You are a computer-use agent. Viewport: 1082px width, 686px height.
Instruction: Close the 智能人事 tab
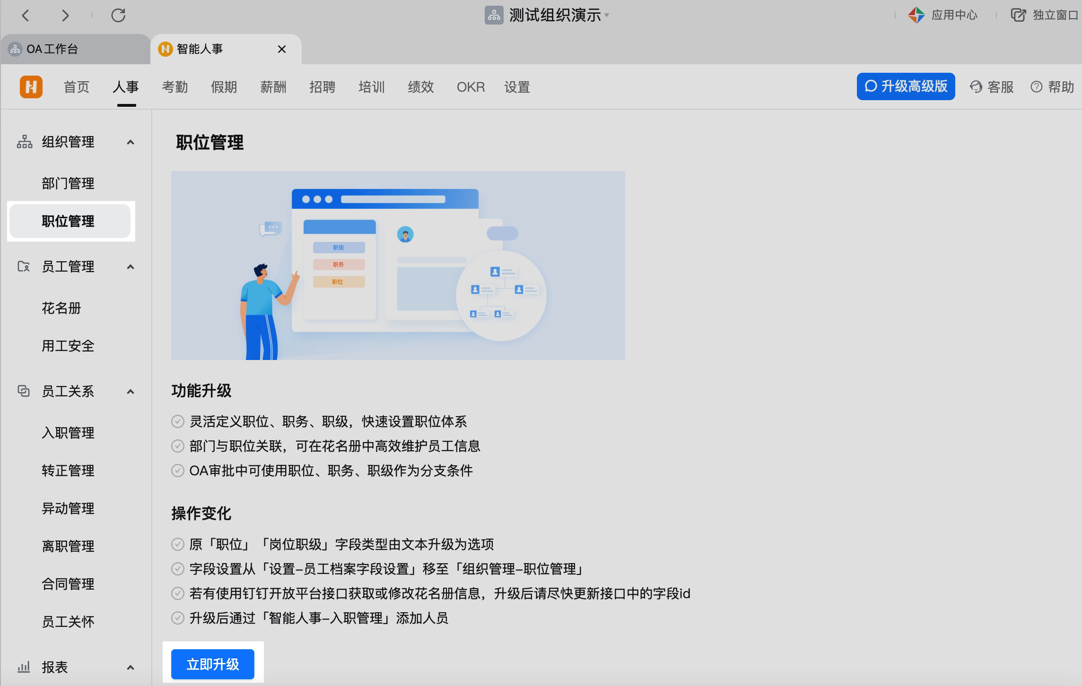click(282, 49)
